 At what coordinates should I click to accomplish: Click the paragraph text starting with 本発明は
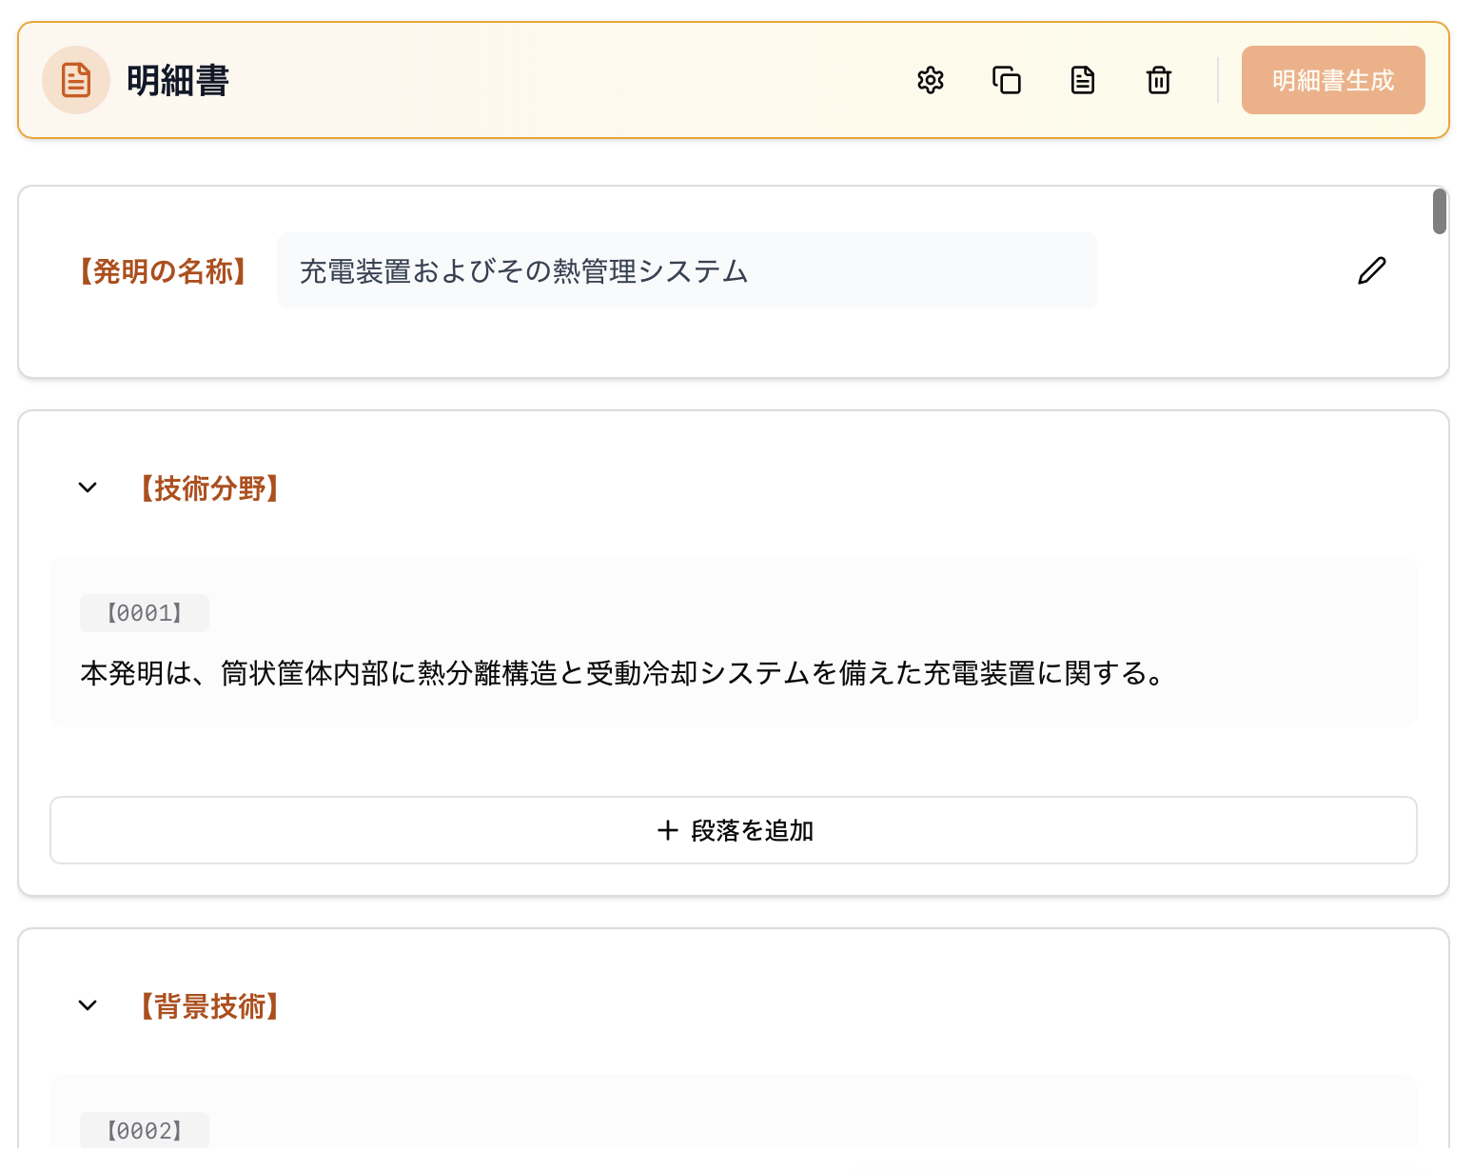(x=620, y=673)
